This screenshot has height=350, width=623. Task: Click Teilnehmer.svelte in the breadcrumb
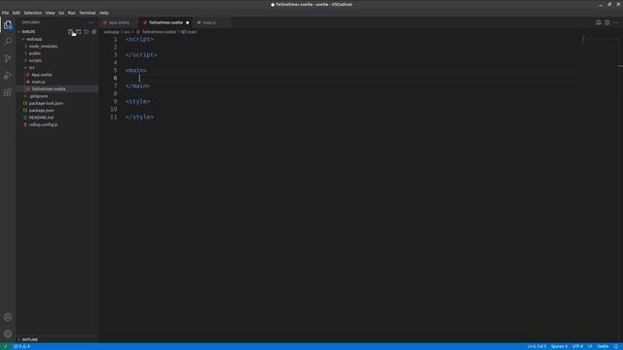[159, 32]
